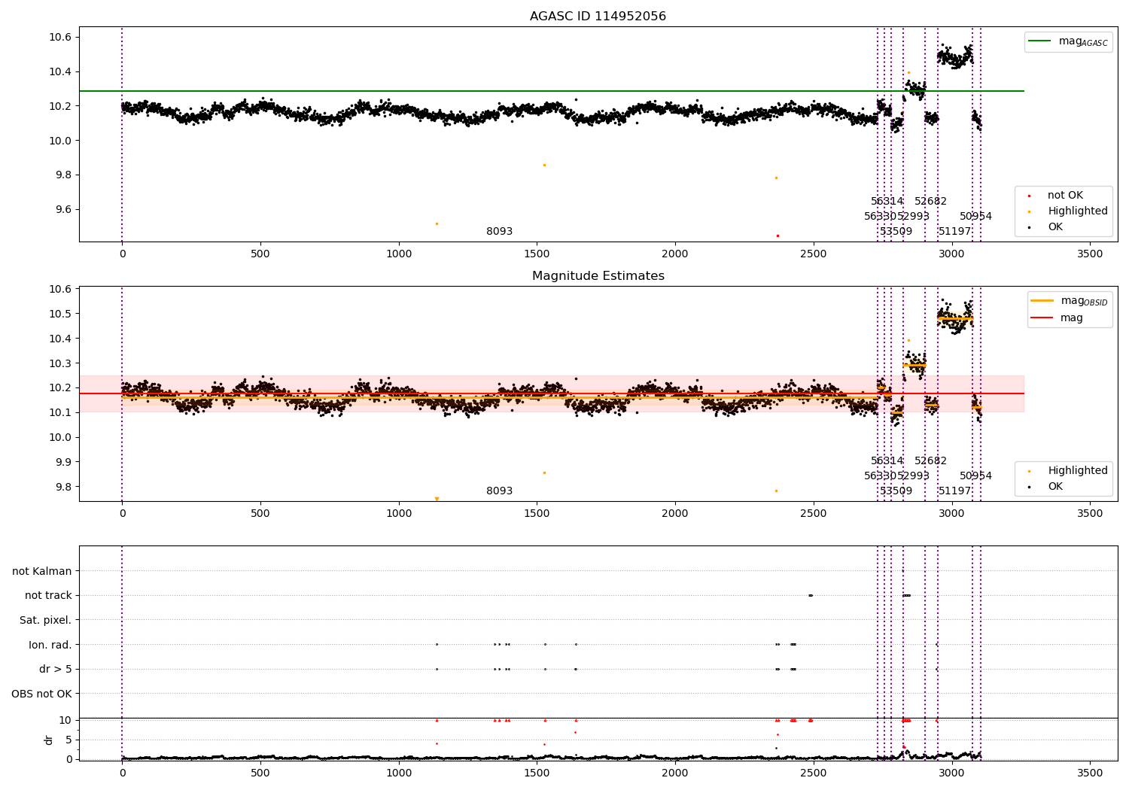The image size is (1129, 790).
Task: Click obsid label '8093' in the top plot
Action: [x=499, y=232]
